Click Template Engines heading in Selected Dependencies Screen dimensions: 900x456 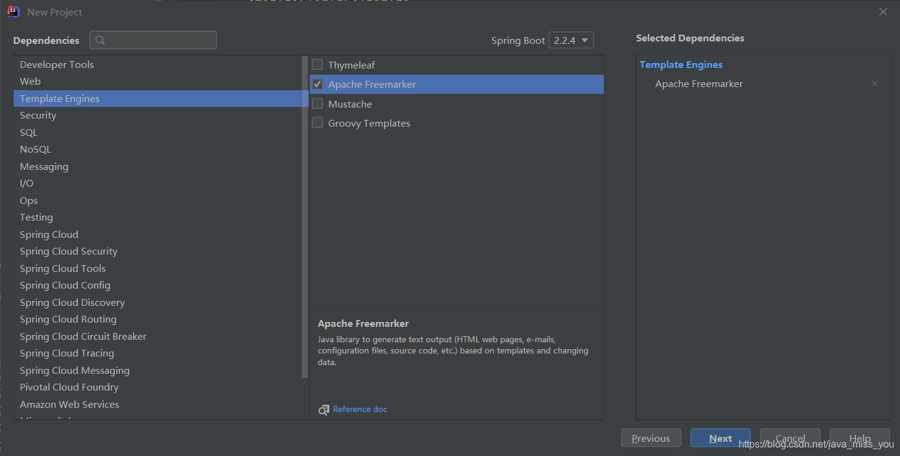(x=681, y=64)
